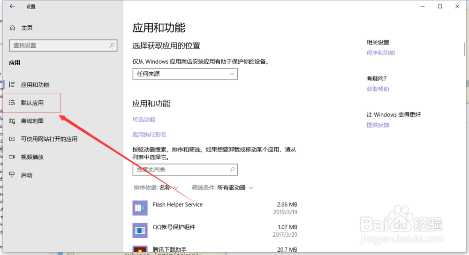The width and height of the screenshot is (469, 255).
Task: Click the home icon beside 主页
Action: (x=12, y=28)
